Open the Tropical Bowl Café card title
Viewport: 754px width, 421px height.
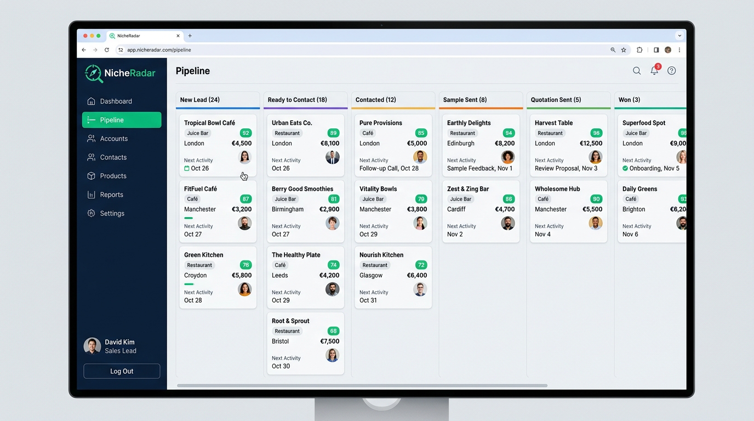pos(210,123)
